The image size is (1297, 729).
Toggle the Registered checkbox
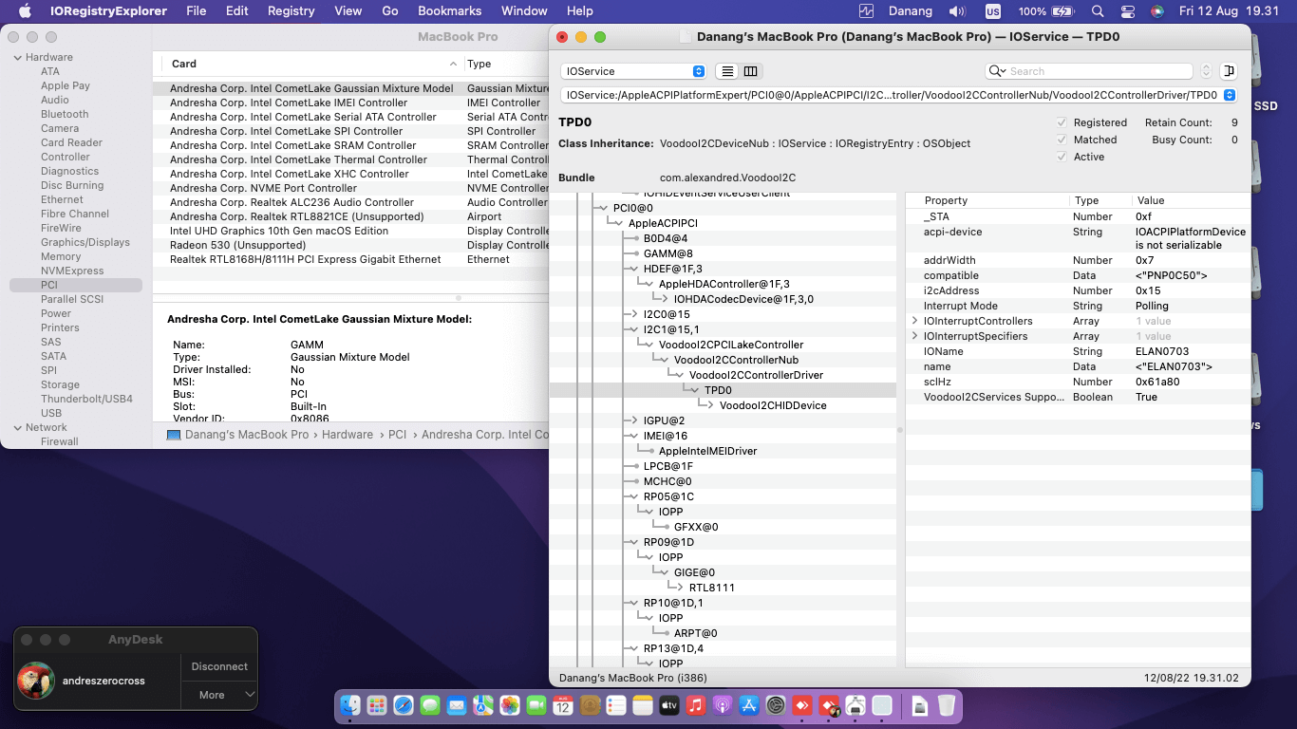point(1062,122)
